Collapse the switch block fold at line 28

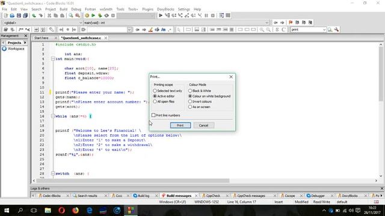coord(53,173)
